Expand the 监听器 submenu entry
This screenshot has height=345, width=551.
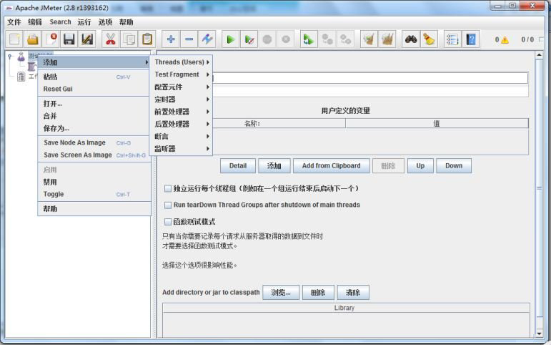[182, 148]
